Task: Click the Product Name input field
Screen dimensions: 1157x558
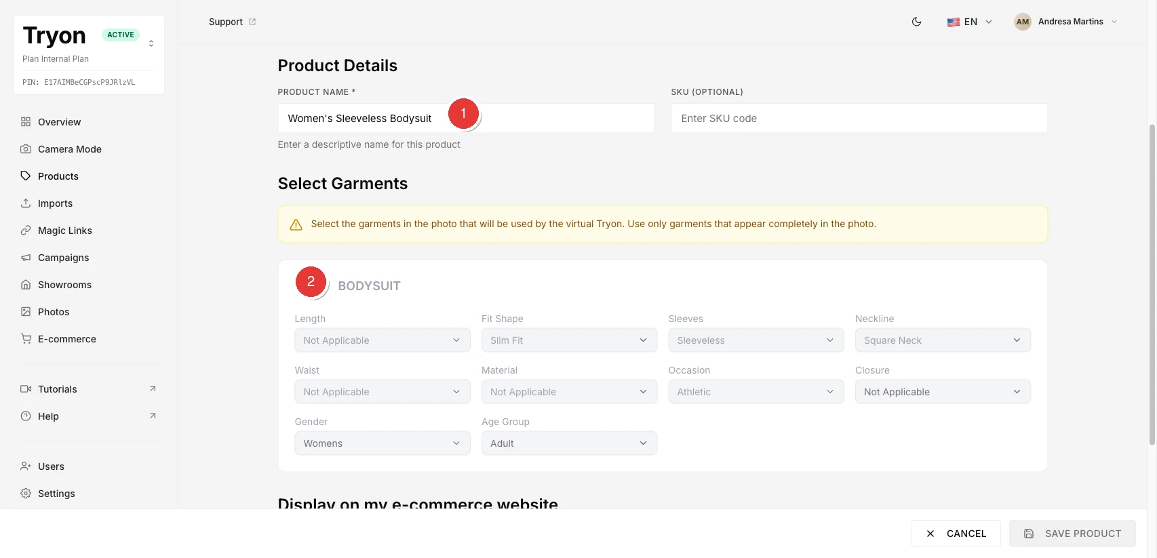Action: [466, 118]
